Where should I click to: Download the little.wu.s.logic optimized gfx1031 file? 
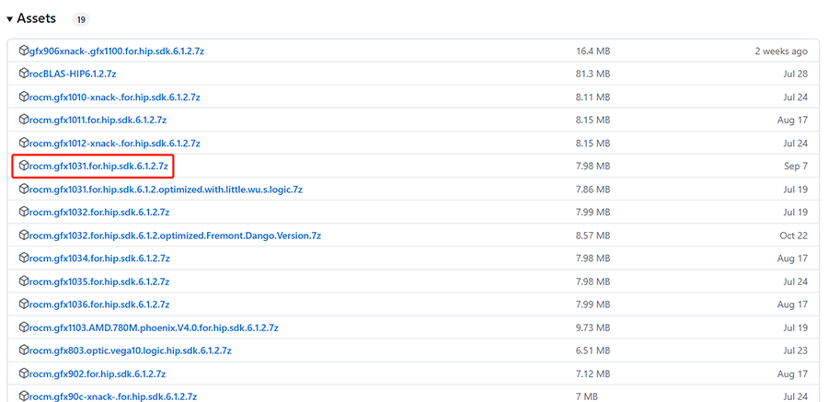166,190
